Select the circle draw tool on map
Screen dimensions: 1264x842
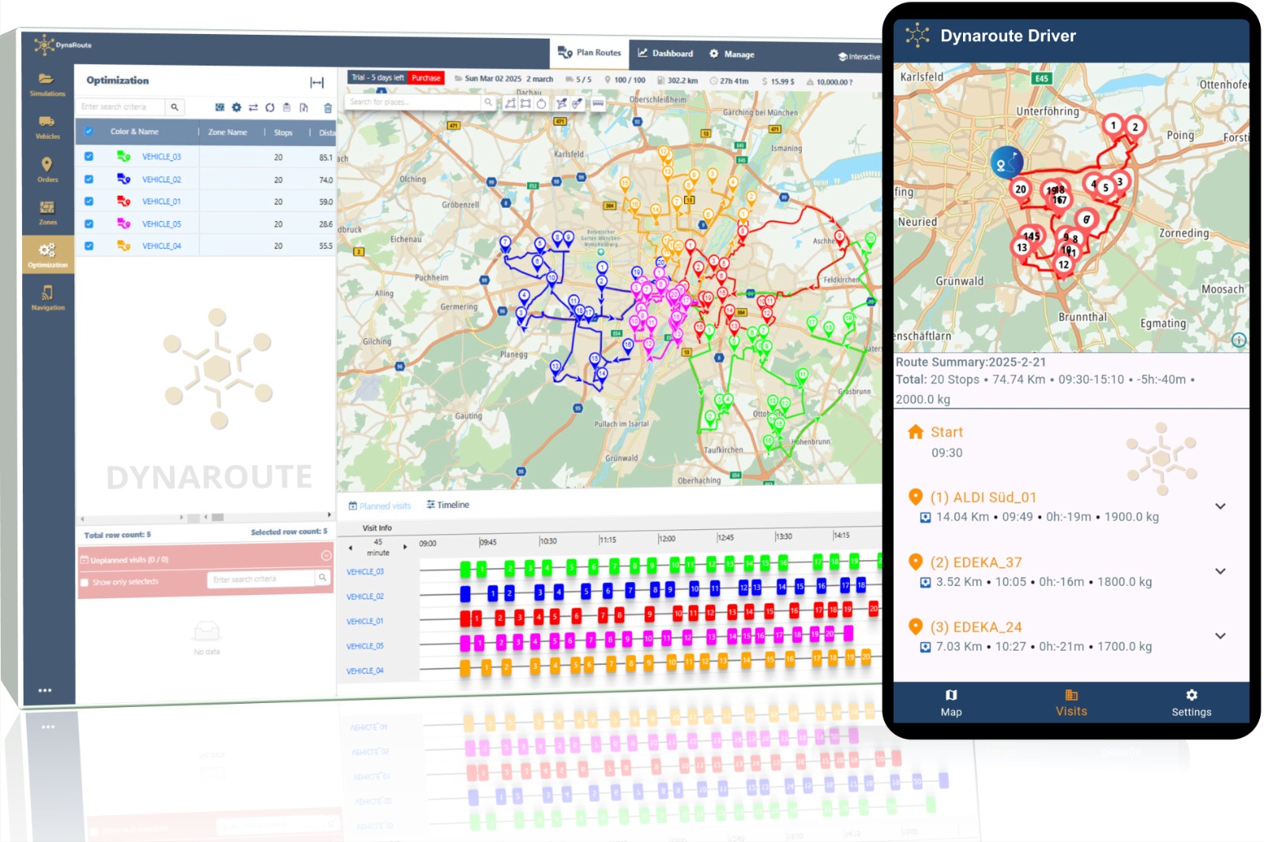[541, 103]
